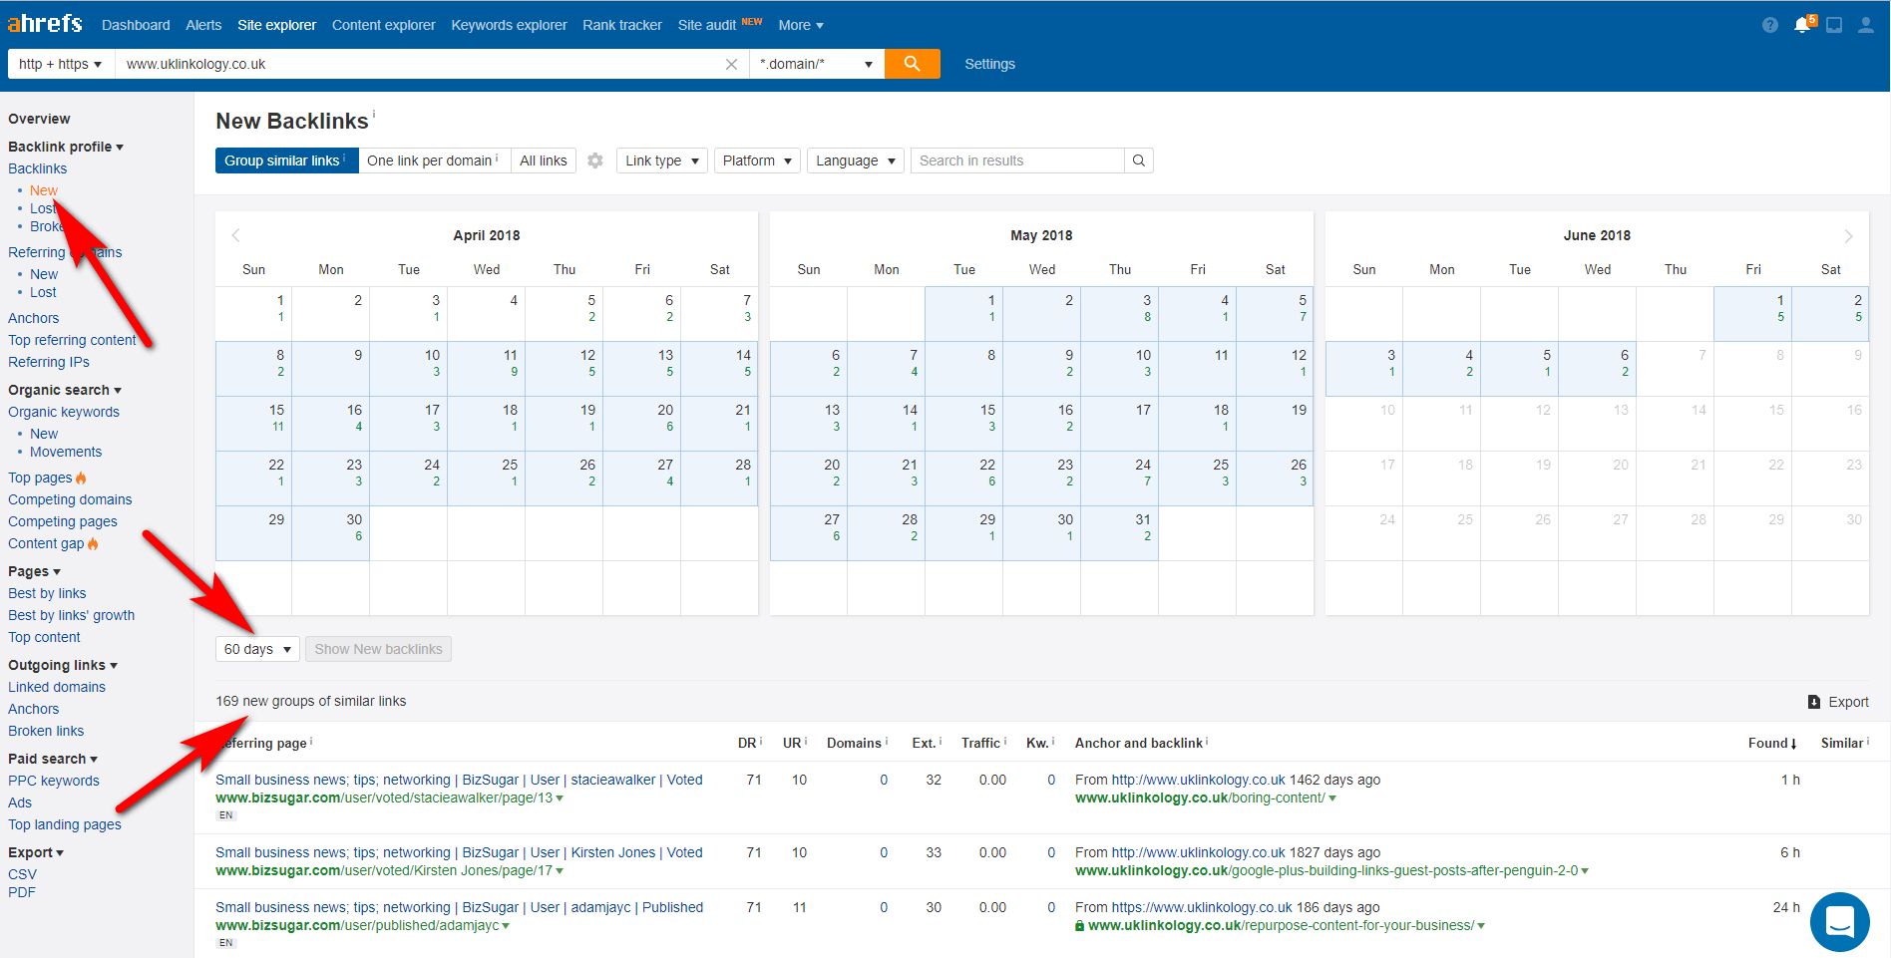
Task: Open the repurpose-content-for-your-business backlink
Action: [x=1281, y=925]
